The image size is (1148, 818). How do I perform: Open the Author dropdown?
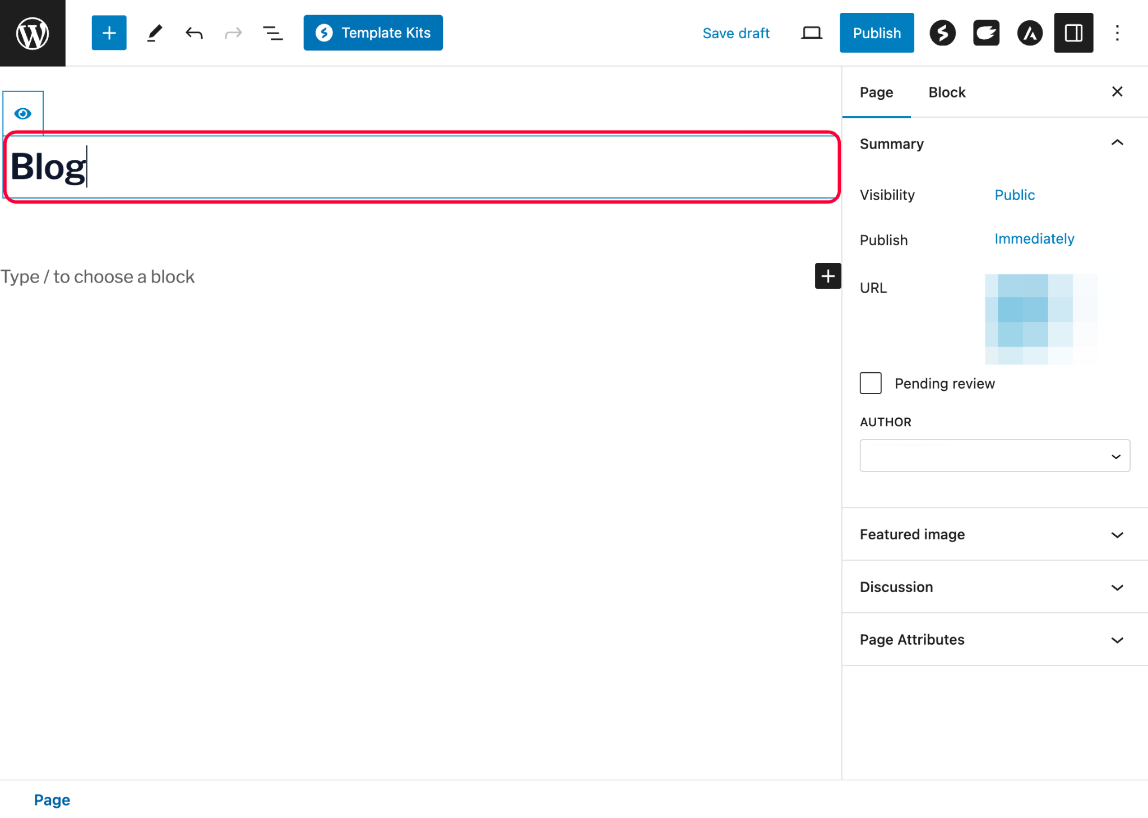point(994,456)
